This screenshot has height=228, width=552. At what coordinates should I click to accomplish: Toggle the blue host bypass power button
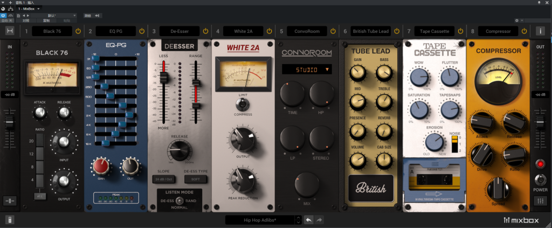point(3,16)
